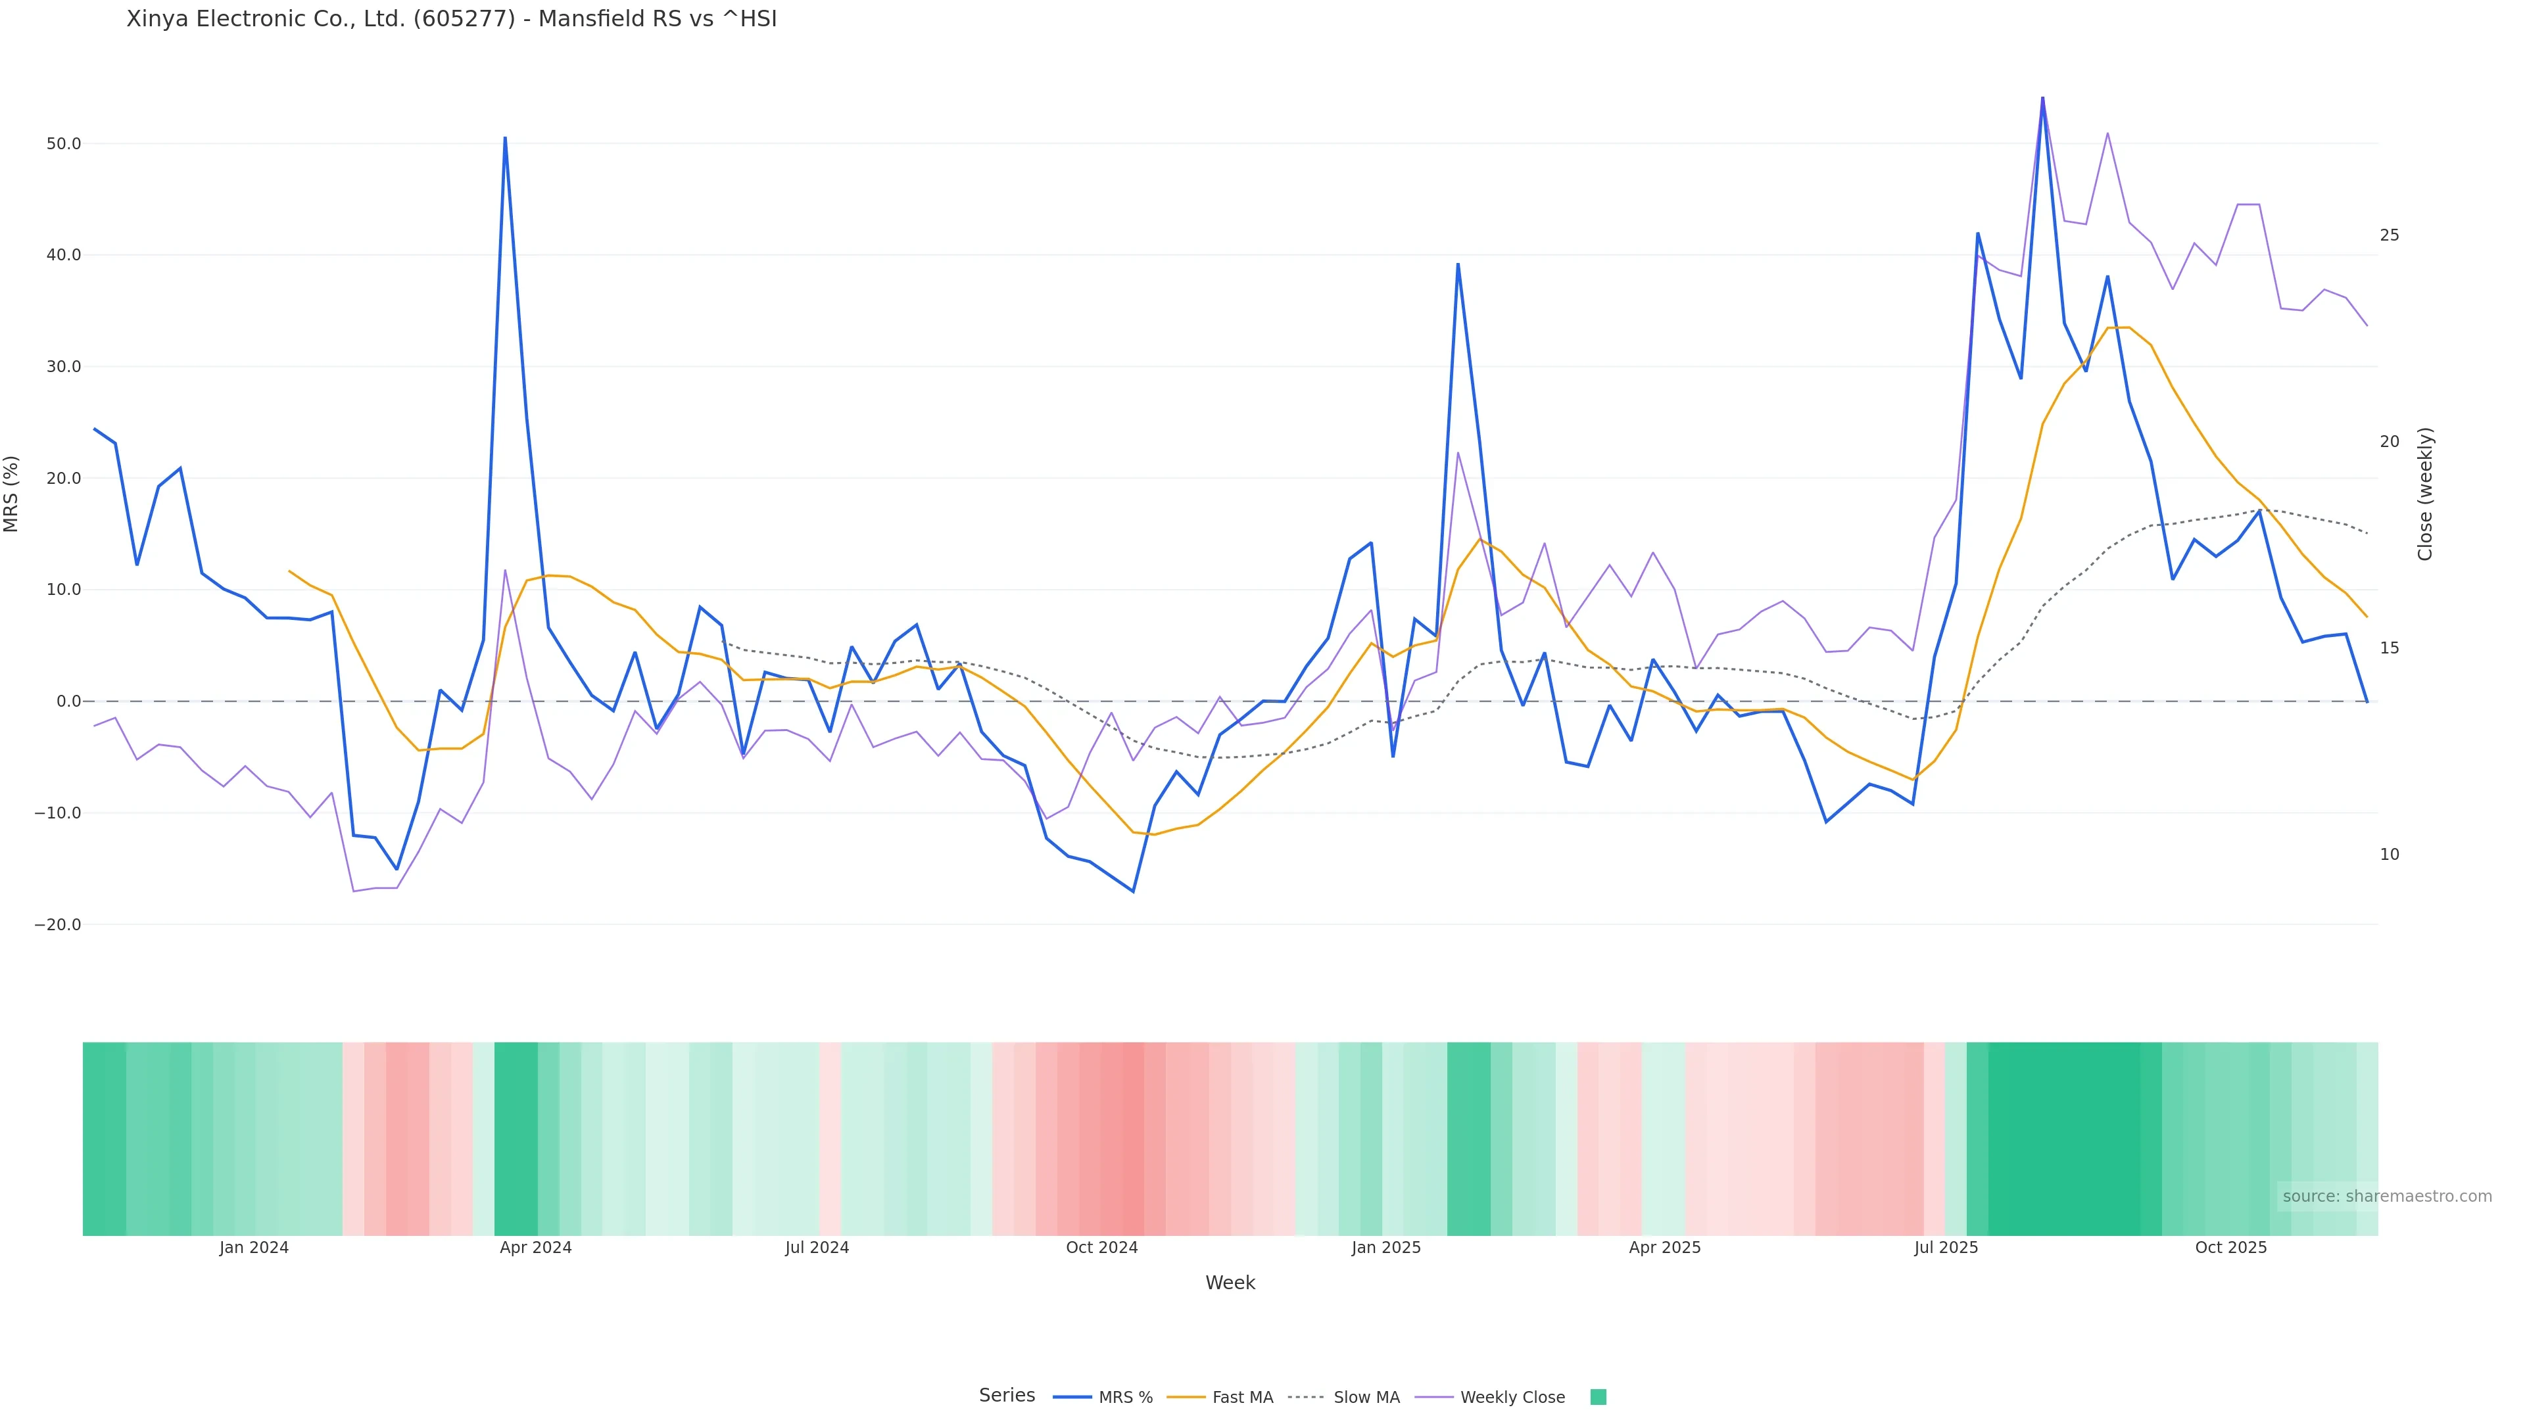Image resolution: width=2525 pixels, height=1420 pixels.
Task: Click the green square legend swatch
Action: pyautogui.click(x=1598, y=1398)
